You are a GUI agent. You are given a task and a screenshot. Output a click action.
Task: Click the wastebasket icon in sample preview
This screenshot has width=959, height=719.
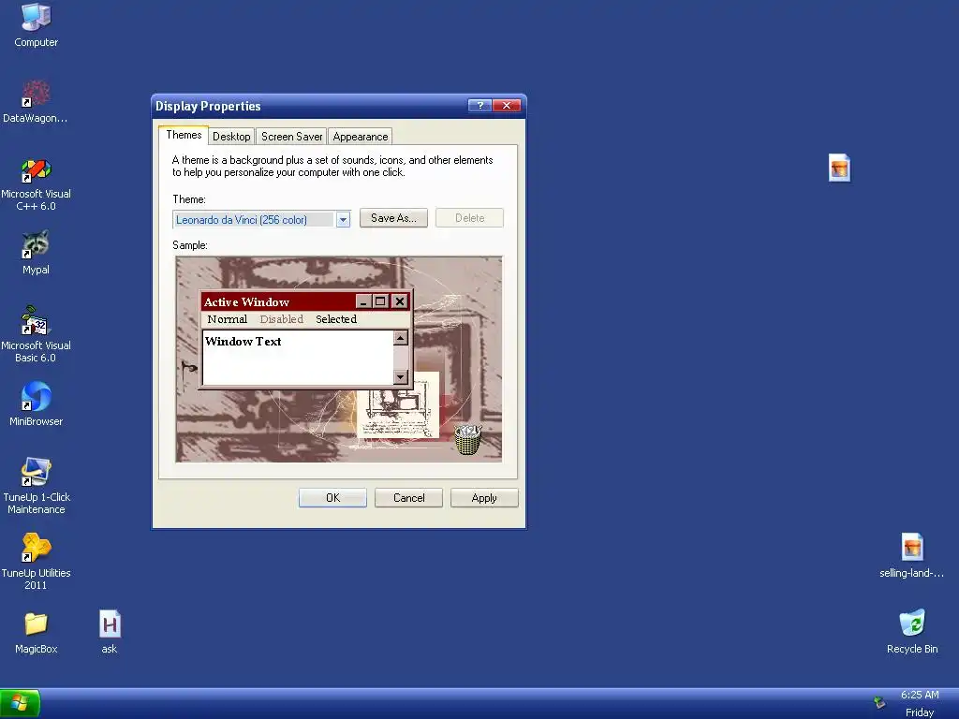[x=468, y=440]
